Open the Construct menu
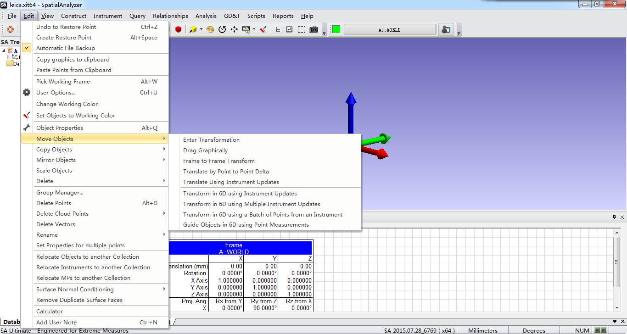627x334 pixels. 74,16
